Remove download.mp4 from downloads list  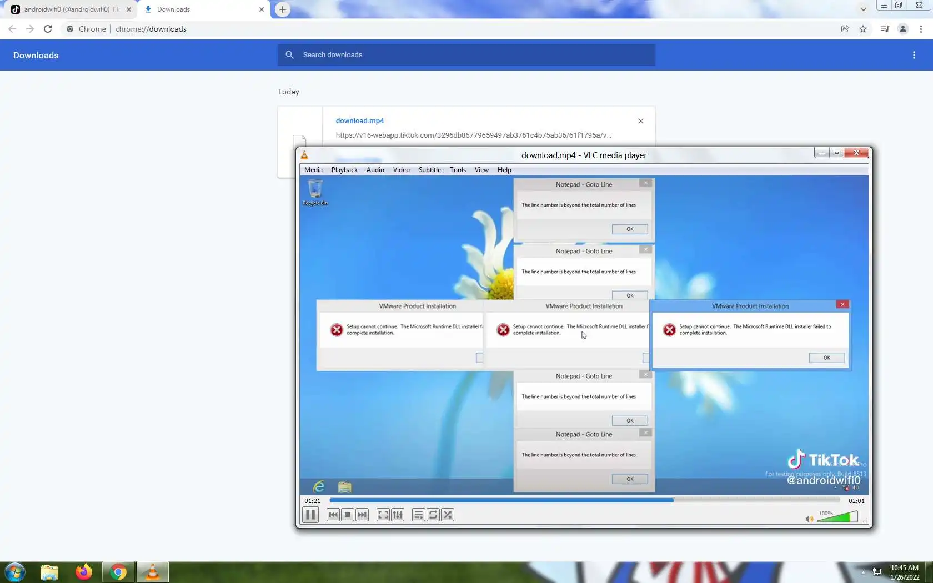click(x=641, y=121)
